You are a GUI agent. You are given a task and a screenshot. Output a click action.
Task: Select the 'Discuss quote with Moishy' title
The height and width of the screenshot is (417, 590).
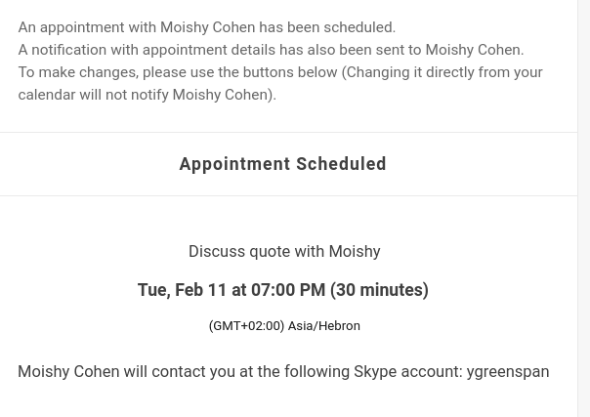pos(284,251)
